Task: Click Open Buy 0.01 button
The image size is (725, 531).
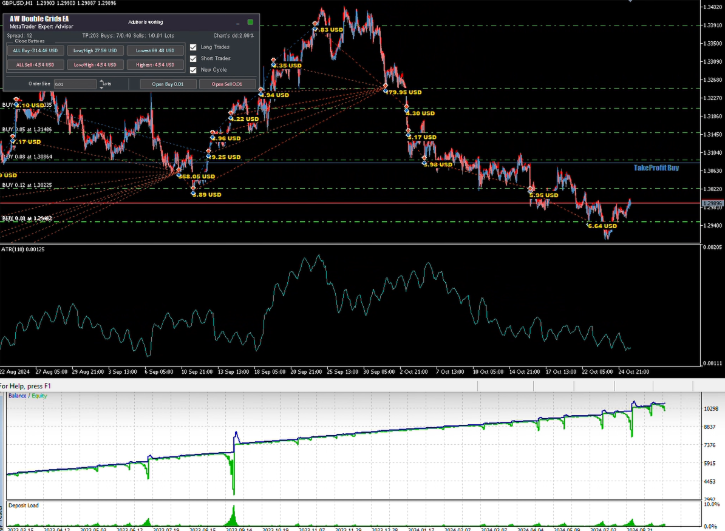Action: (168, 84)
